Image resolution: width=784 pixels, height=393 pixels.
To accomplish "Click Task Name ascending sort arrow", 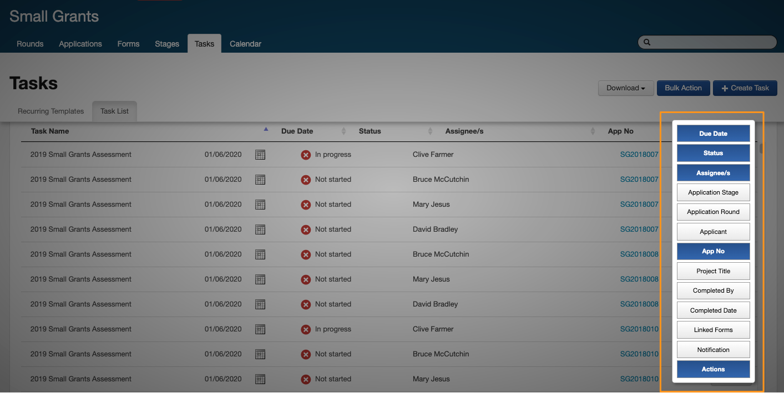I will (x=266, y=130).
